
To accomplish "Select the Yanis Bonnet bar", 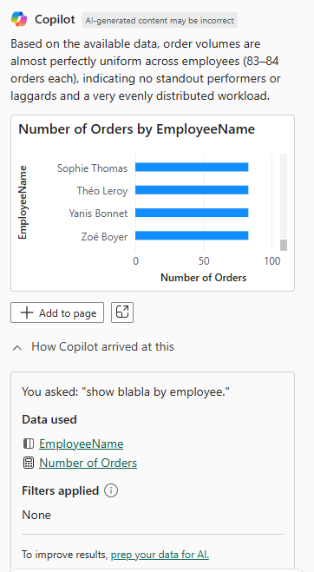I will coord(192,213).
